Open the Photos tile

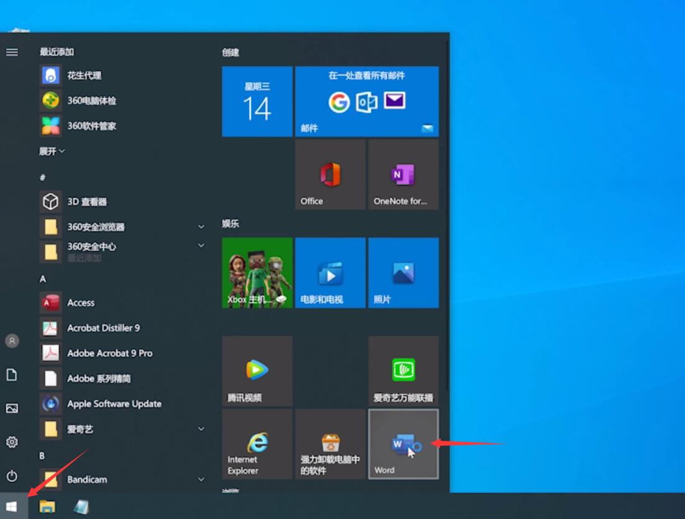[403, 273]
